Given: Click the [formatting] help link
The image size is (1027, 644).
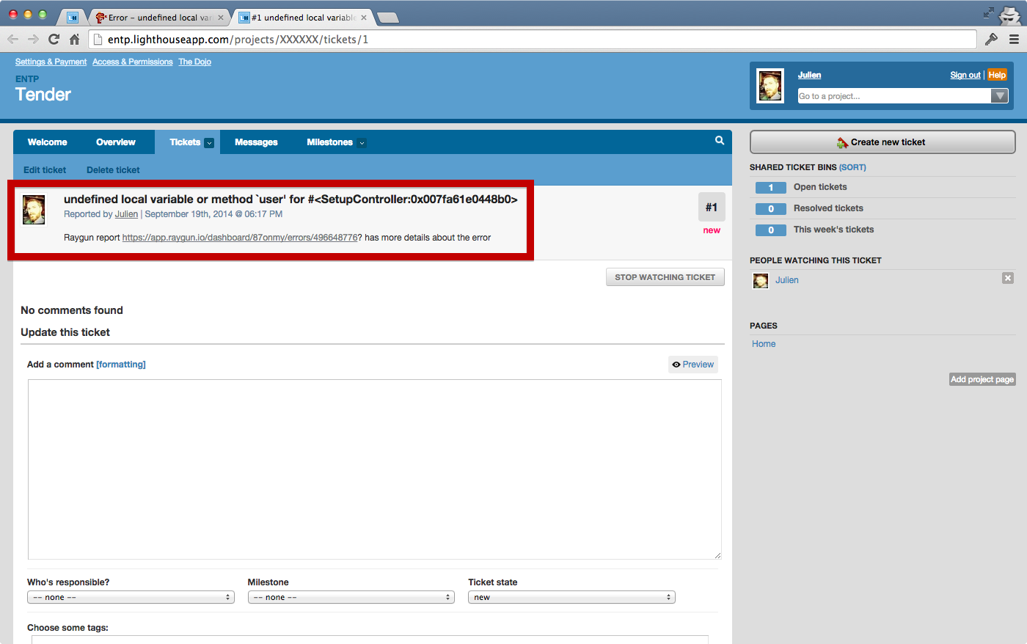Looking at the screenshot, I should (121, 365).
